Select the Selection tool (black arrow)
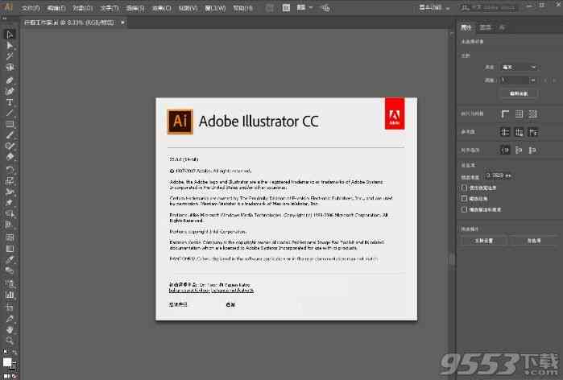 tap(10, 35)
